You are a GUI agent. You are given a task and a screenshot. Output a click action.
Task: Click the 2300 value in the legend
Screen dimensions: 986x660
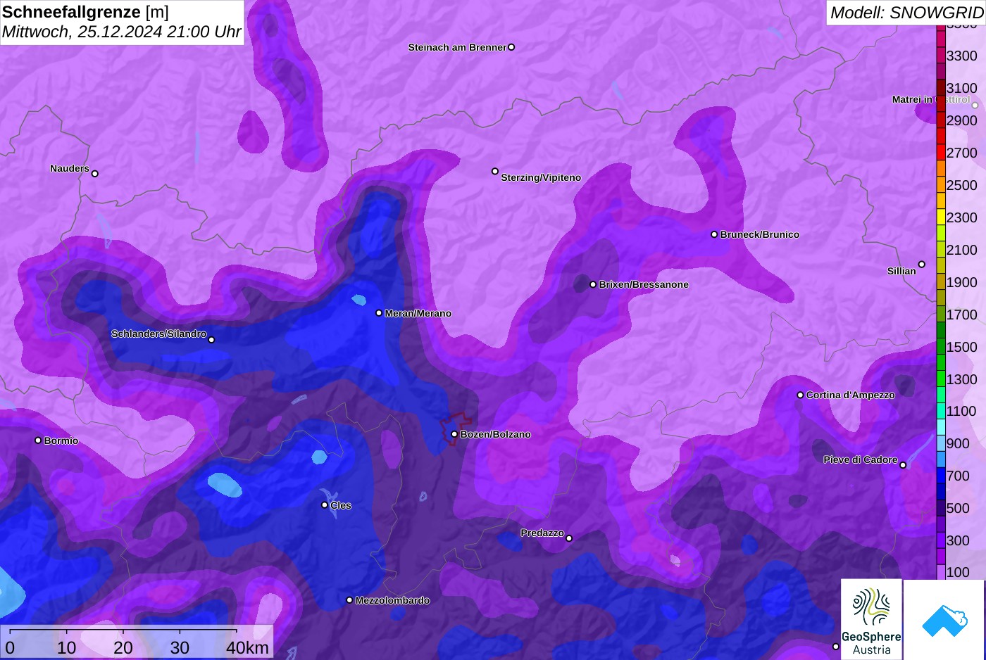(962, 217)
